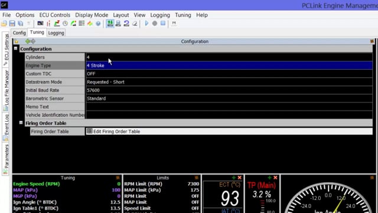Click the store to ECU icon

(118, 24)
